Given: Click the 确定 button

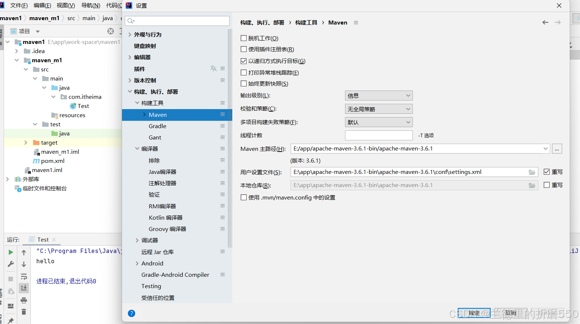Looking at the screenshot, I should pos(474,313).
